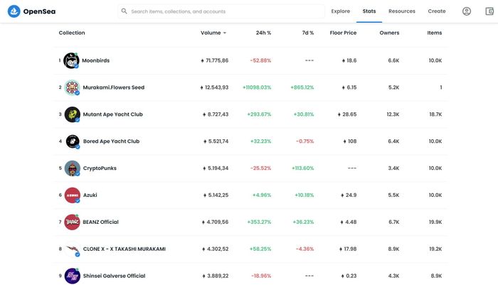Click the Shinsei Galverse Official avatar

(x=73, y=276)
